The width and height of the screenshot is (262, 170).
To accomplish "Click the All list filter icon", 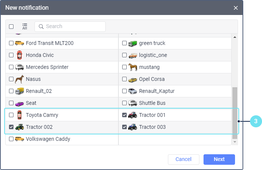I will click(25, 26).
